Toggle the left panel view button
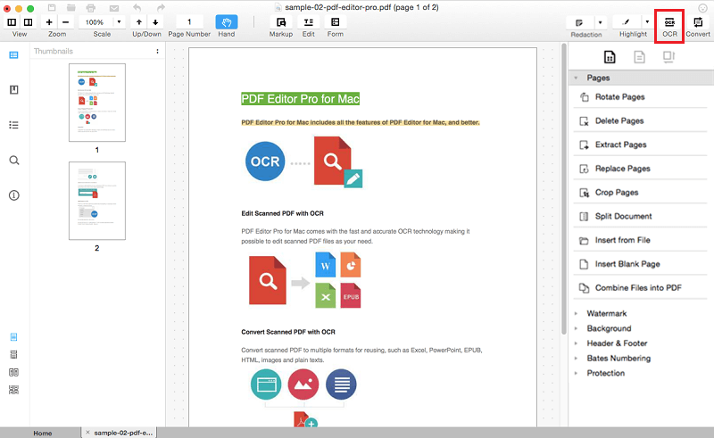This screenshot has height=438, width=714. point(12,21)
